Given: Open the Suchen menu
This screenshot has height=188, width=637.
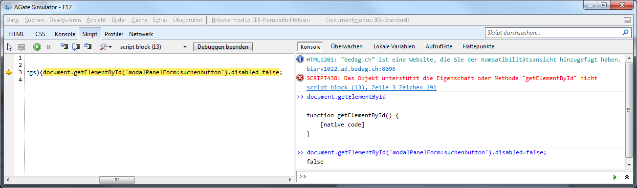Looking at the screenshot, I should (34, 20).
